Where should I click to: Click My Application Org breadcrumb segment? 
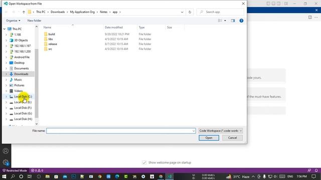point(82,12)
